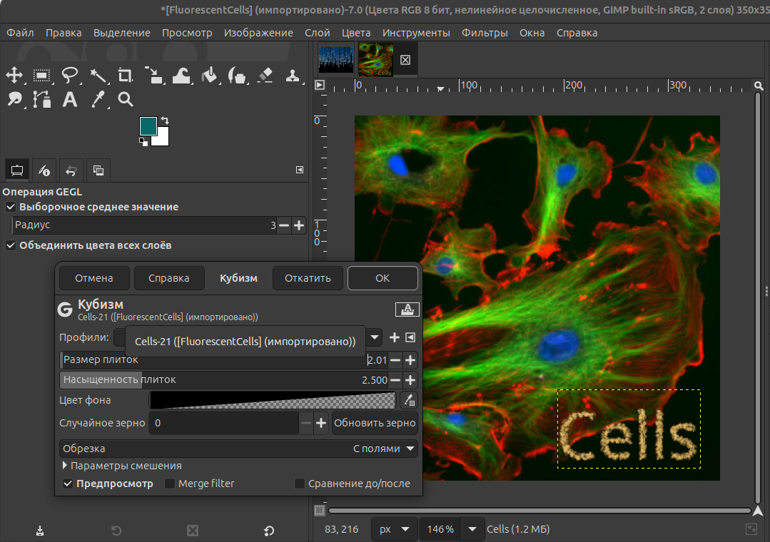Click the Цвет фона color bar

click(272, 400)
